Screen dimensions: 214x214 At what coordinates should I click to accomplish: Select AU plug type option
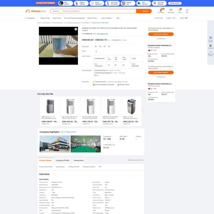[x=96, y=46]
